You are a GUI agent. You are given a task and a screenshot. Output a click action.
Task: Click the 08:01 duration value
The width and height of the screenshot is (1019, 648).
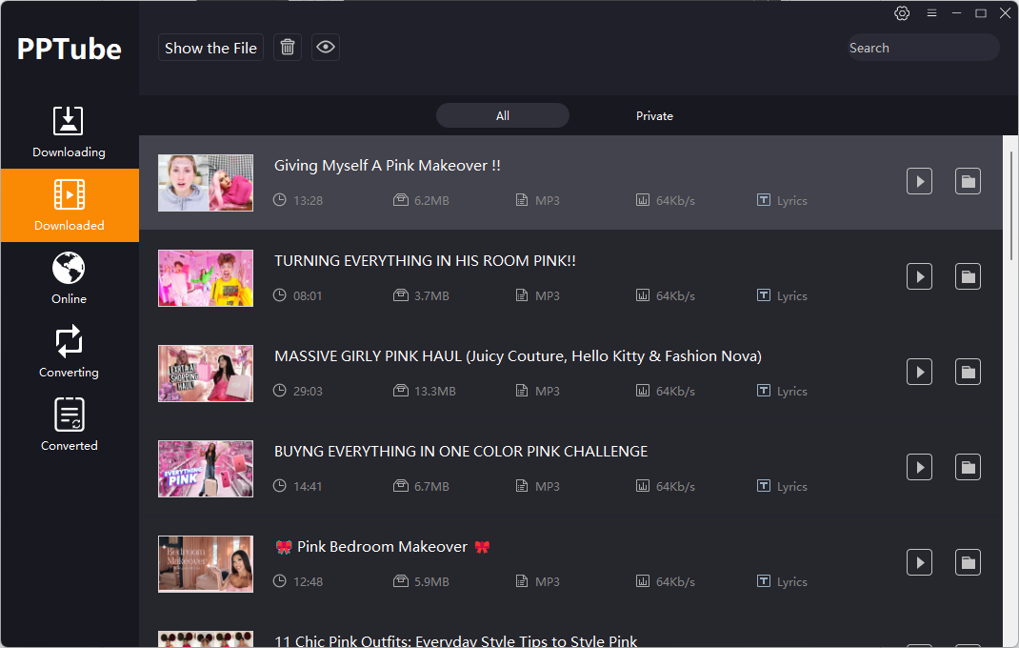point(308,295)
